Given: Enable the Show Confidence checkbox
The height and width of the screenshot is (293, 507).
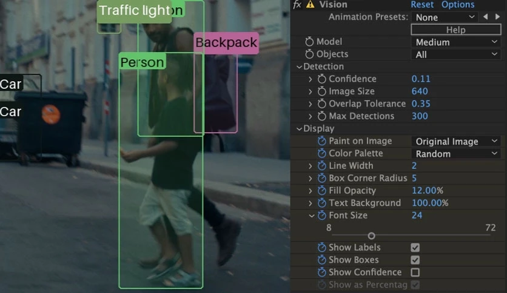Looking at the screenshot, I should tap(415, 272).
